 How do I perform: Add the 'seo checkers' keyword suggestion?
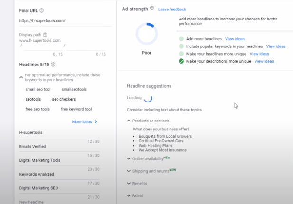tap(64, 99)
